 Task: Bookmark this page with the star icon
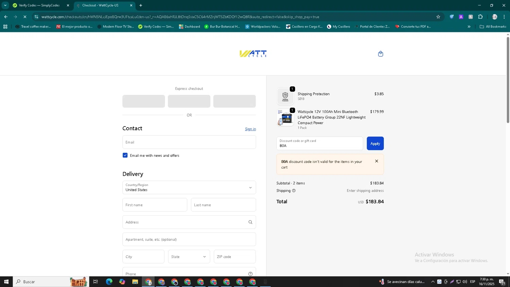tap(438, 17)
